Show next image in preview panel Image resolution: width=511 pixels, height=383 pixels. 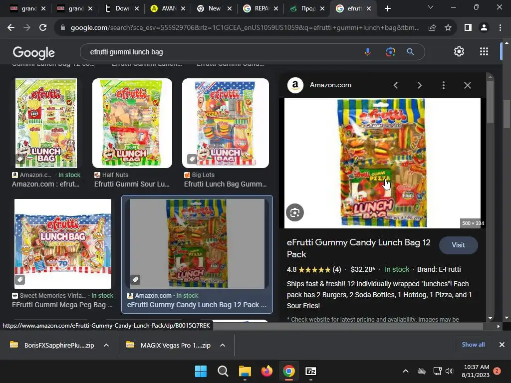click(x=419, y=85)
